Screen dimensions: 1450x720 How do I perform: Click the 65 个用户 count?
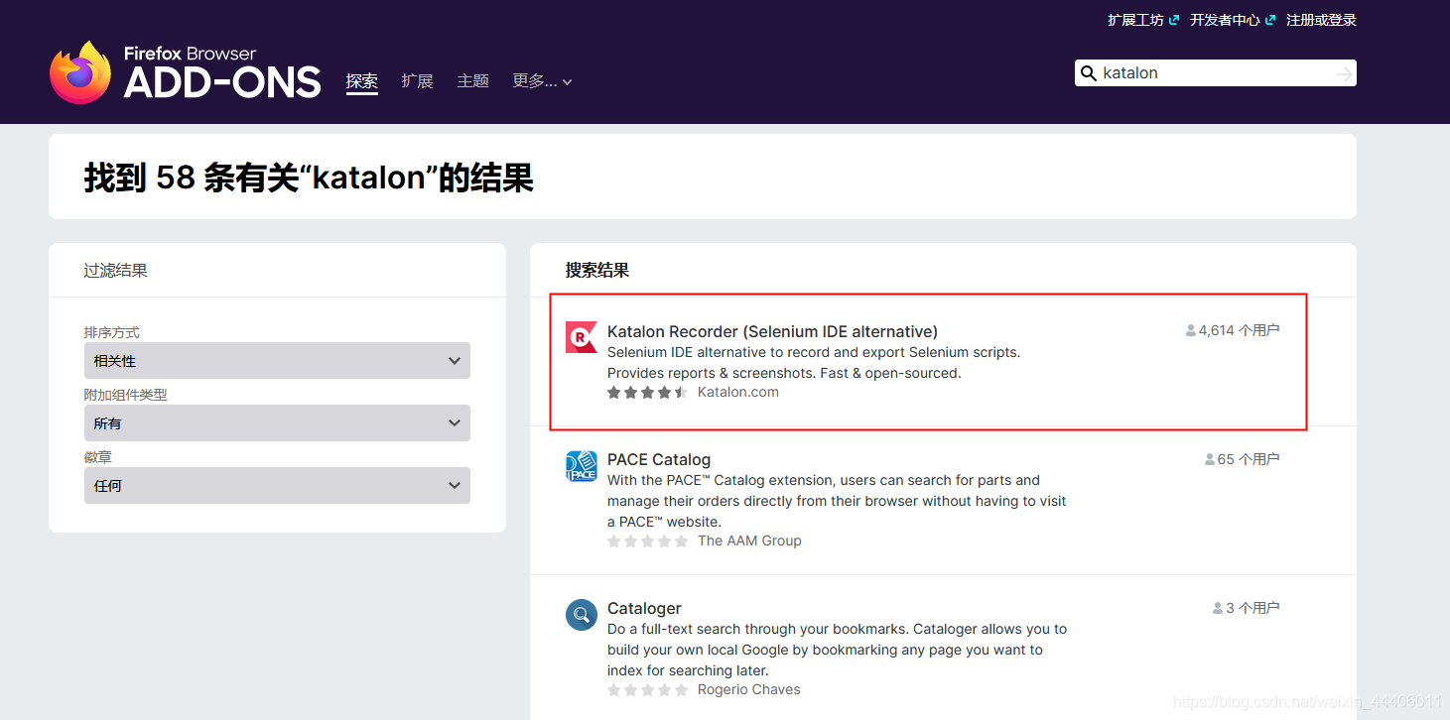tap(1249, 460)
